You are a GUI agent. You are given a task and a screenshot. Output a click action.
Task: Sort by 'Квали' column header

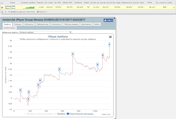[x=87, y=2]
